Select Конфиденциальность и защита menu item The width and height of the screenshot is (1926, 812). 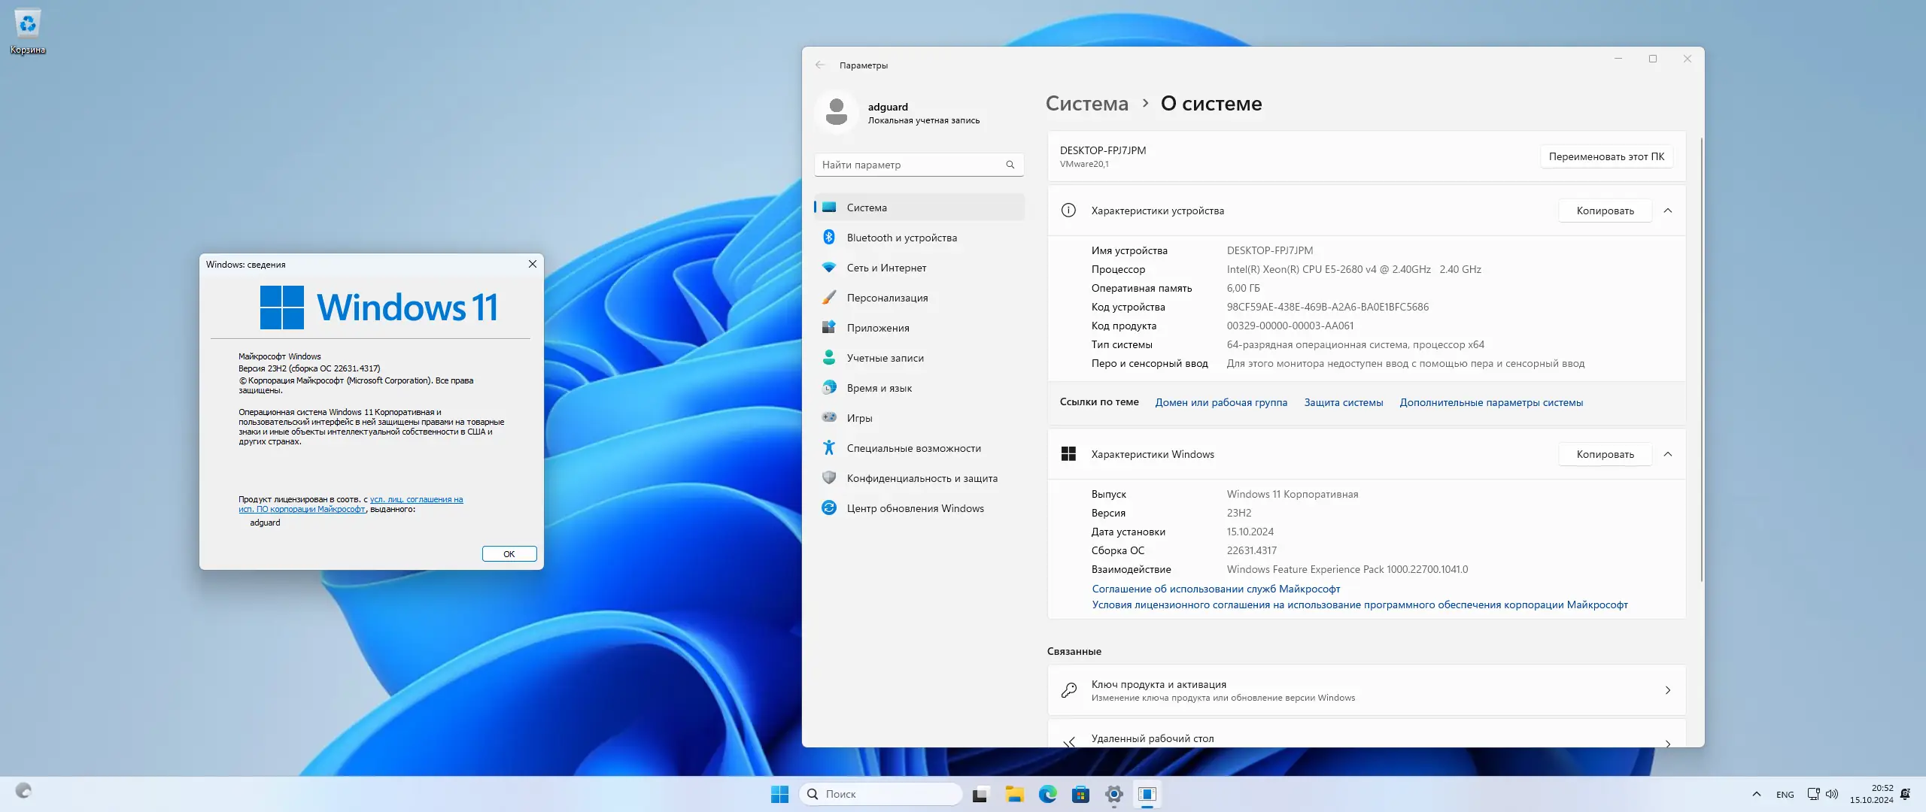pyautogui.click(x=922, y=478)
